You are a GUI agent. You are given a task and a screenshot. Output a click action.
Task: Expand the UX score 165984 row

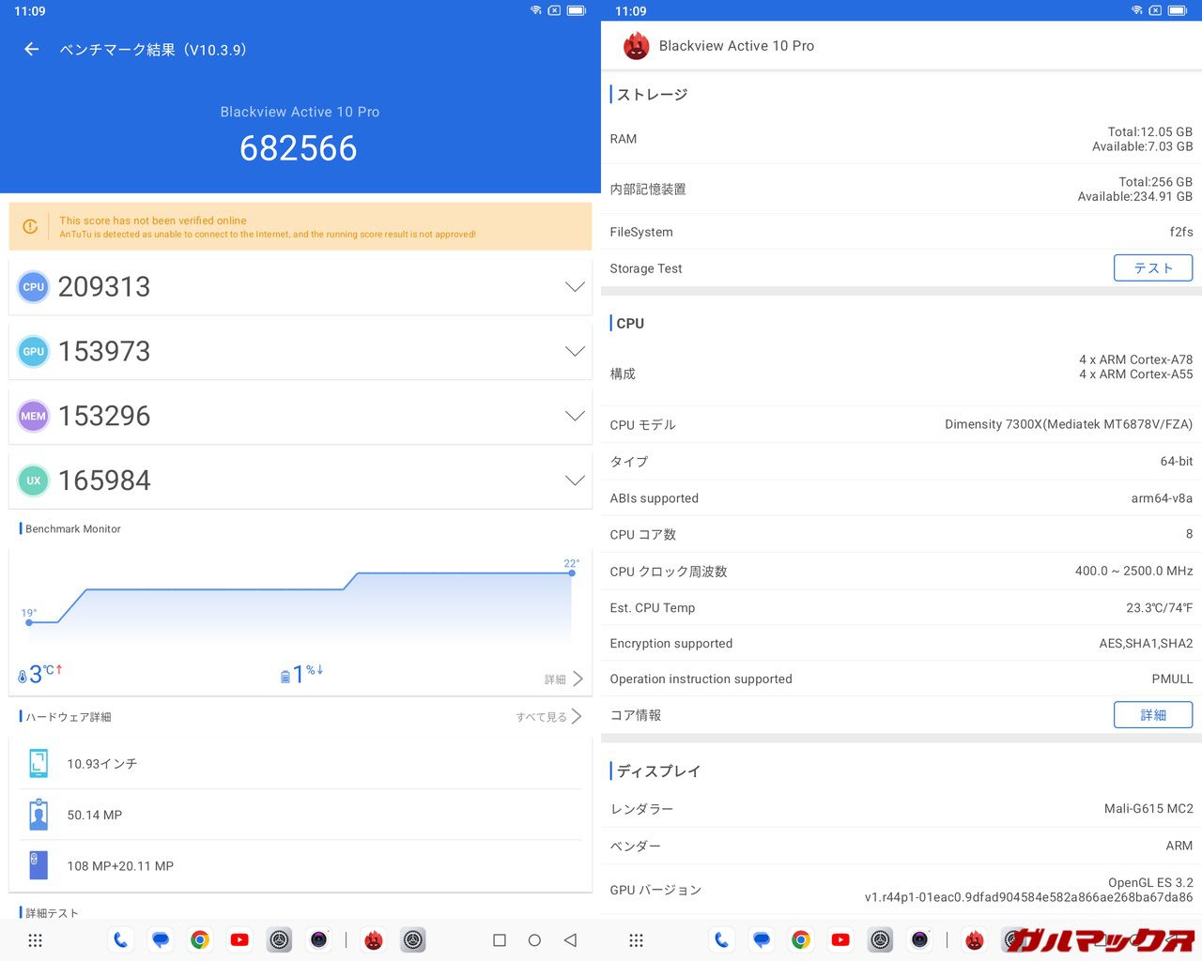[x=575, y=480]
